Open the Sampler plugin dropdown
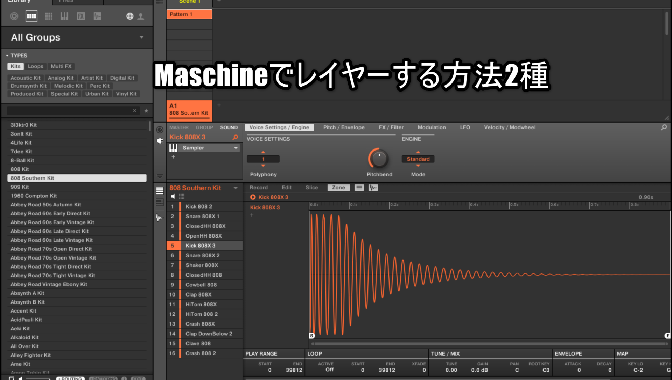 pos(236,148)
